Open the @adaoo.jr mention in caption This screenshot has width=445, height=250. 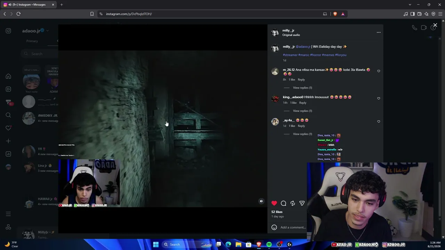point(303,47)
